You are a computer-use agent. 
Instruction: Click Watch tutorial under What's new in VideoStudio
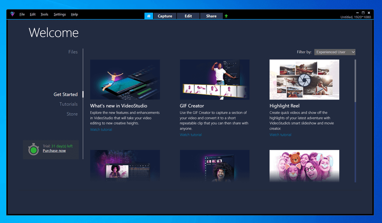tap(101, 130)
